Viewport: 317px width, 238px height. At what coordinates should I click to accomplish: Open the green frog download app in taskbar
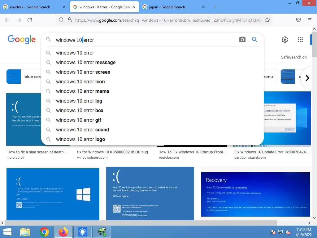(102, 232)
